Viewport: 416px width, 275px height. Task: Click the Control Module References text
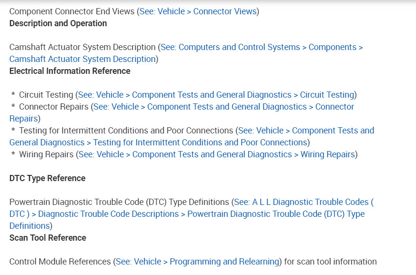tap(60, 262)
